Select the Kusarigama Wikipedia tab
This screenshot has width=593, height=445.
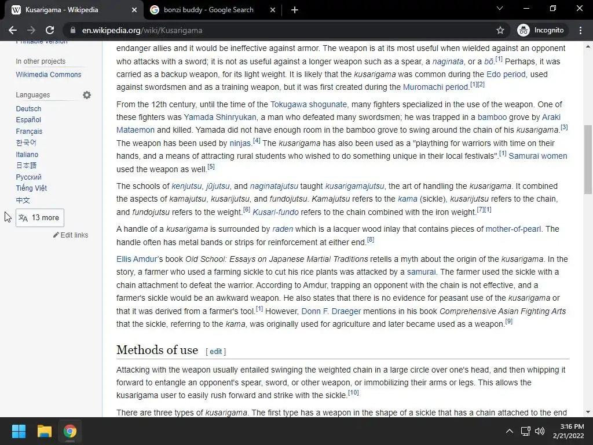(x=74, y=10)
